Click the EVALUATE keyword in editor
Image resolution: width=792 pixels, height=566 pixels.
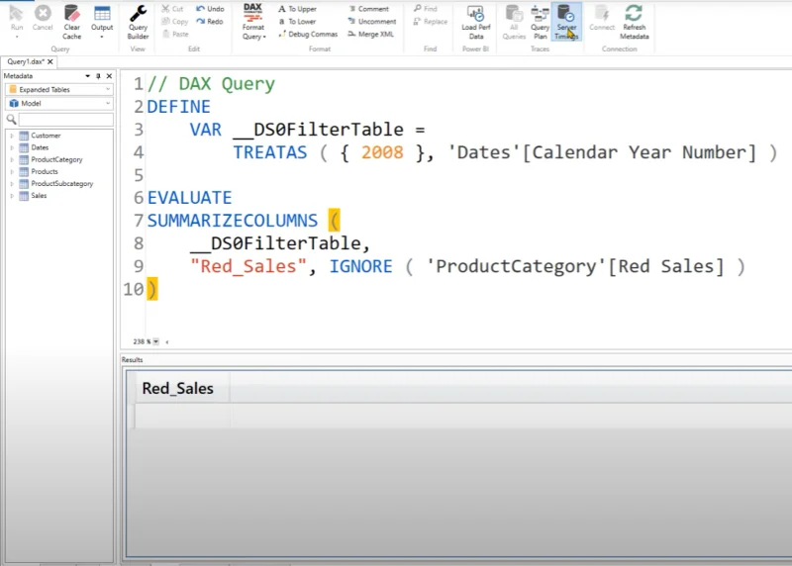[x=189, y=198]
